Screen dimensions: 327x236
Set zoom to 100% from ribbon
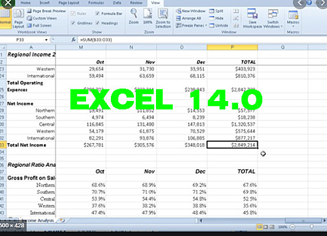pyautogui.click(x=147, y=16)
